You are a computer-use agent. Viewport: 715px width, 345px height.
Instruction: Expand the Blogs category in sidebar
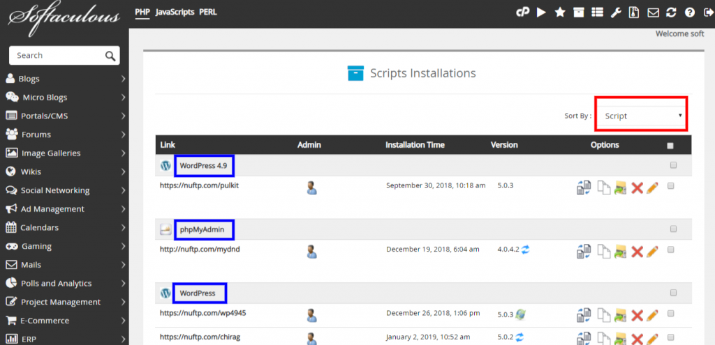pos(64,79)
